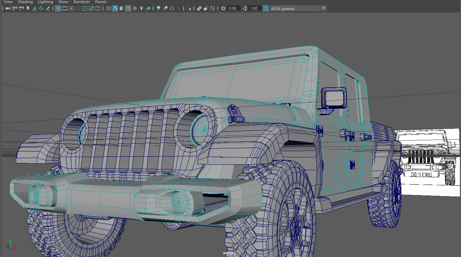Switch to Wireframe display mode

[x=108, y=8]
